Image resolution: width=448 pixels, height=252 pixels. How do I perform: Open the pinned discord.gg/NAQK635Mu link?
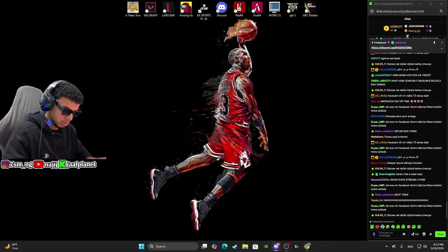[x=391, y=48]
